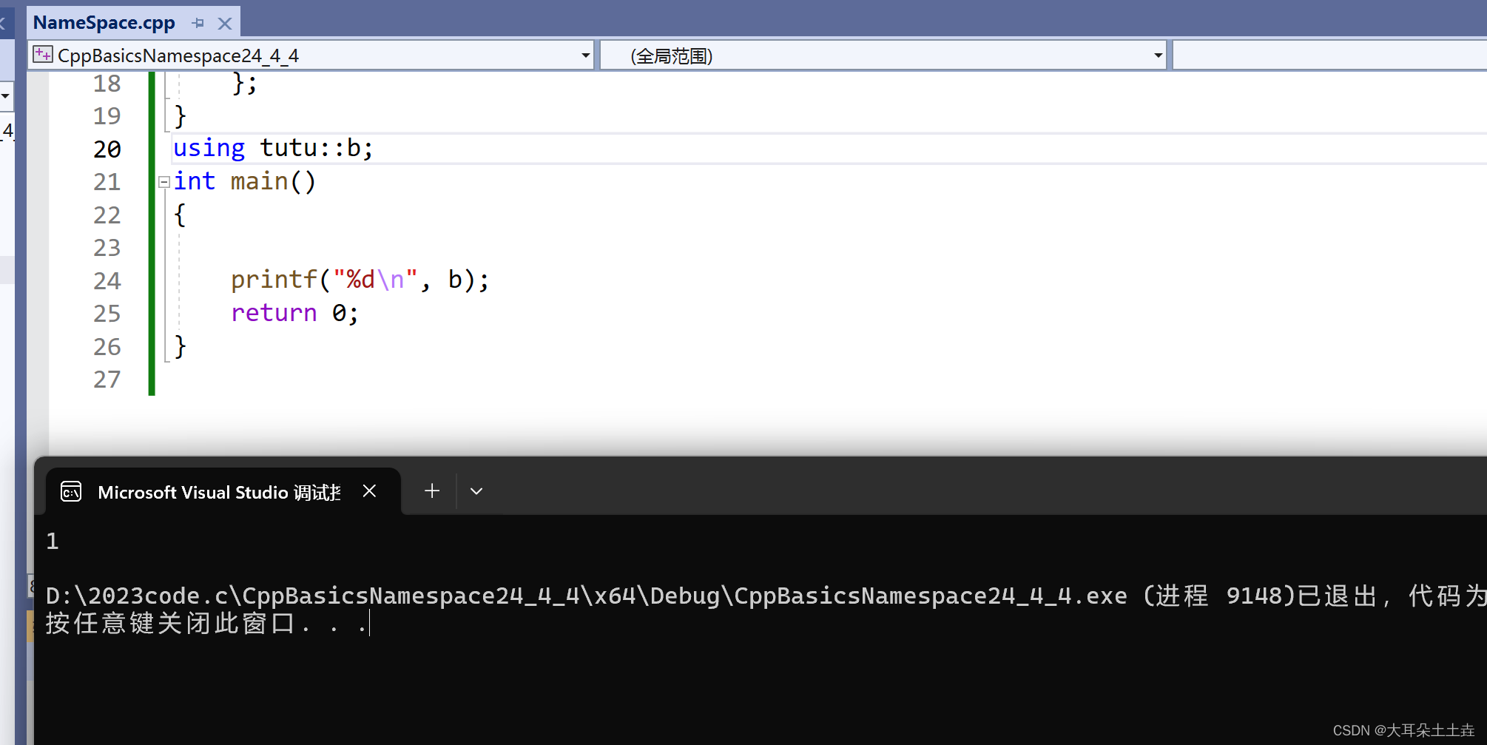Click line number 27 in gutter
The width and height of the screenshot is (1487, 745).
pyautogui.click(x=107, y=380)
